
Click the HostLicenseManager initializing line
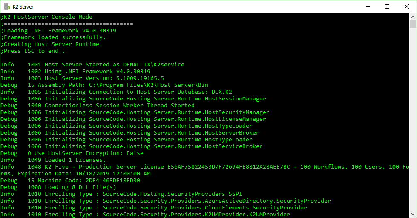pyautogui.click(x=133, y=119)
